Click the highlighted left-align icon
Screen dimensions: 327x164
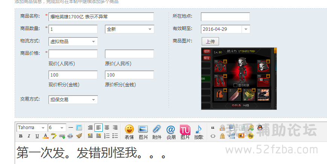click(x=99, y=128)
